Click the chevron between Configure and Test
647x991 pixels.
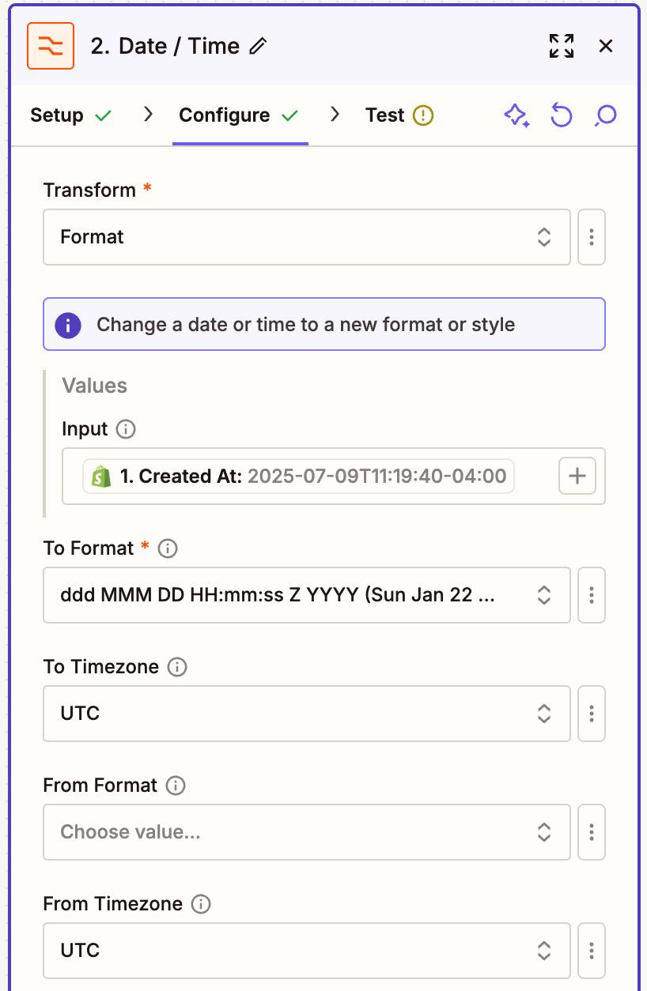pyautogui.click(x=335, y=115)
